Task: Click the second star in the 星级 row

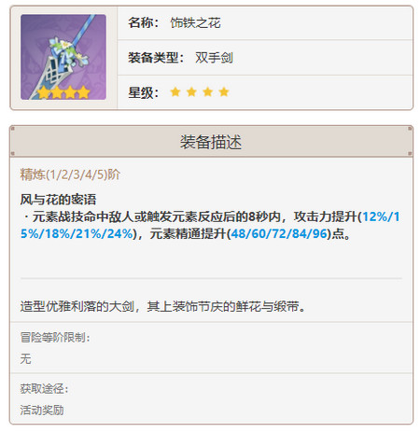Action: (x=191, y=91)
